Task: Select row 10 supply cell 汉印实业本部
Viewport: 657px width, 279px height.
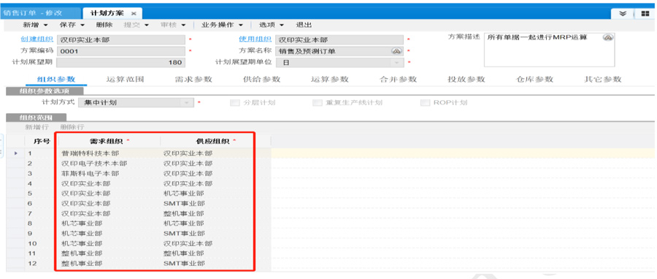Action: (215, 244)
